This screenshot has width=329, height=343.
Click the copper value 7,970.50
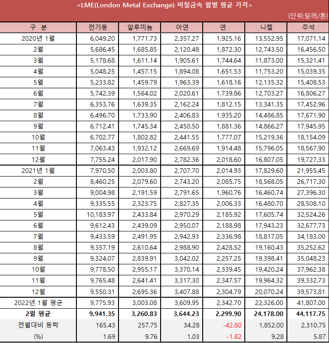click(x=102, y=171)
